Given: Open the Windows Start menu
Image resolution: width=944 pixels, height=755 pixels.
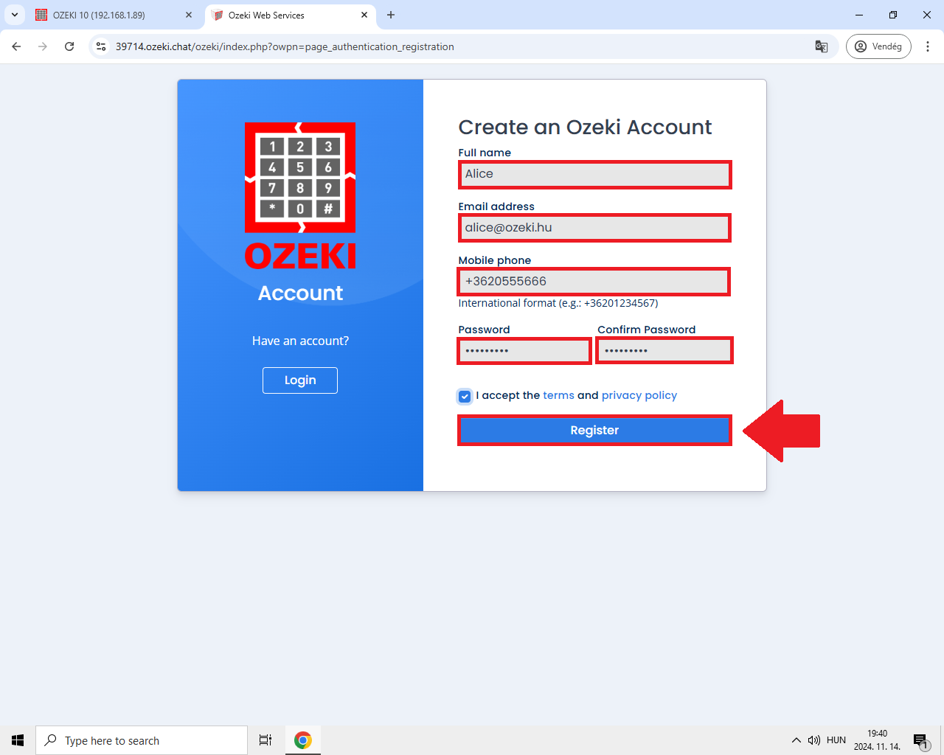Looking at the screenshot, I should coord(18,740).
